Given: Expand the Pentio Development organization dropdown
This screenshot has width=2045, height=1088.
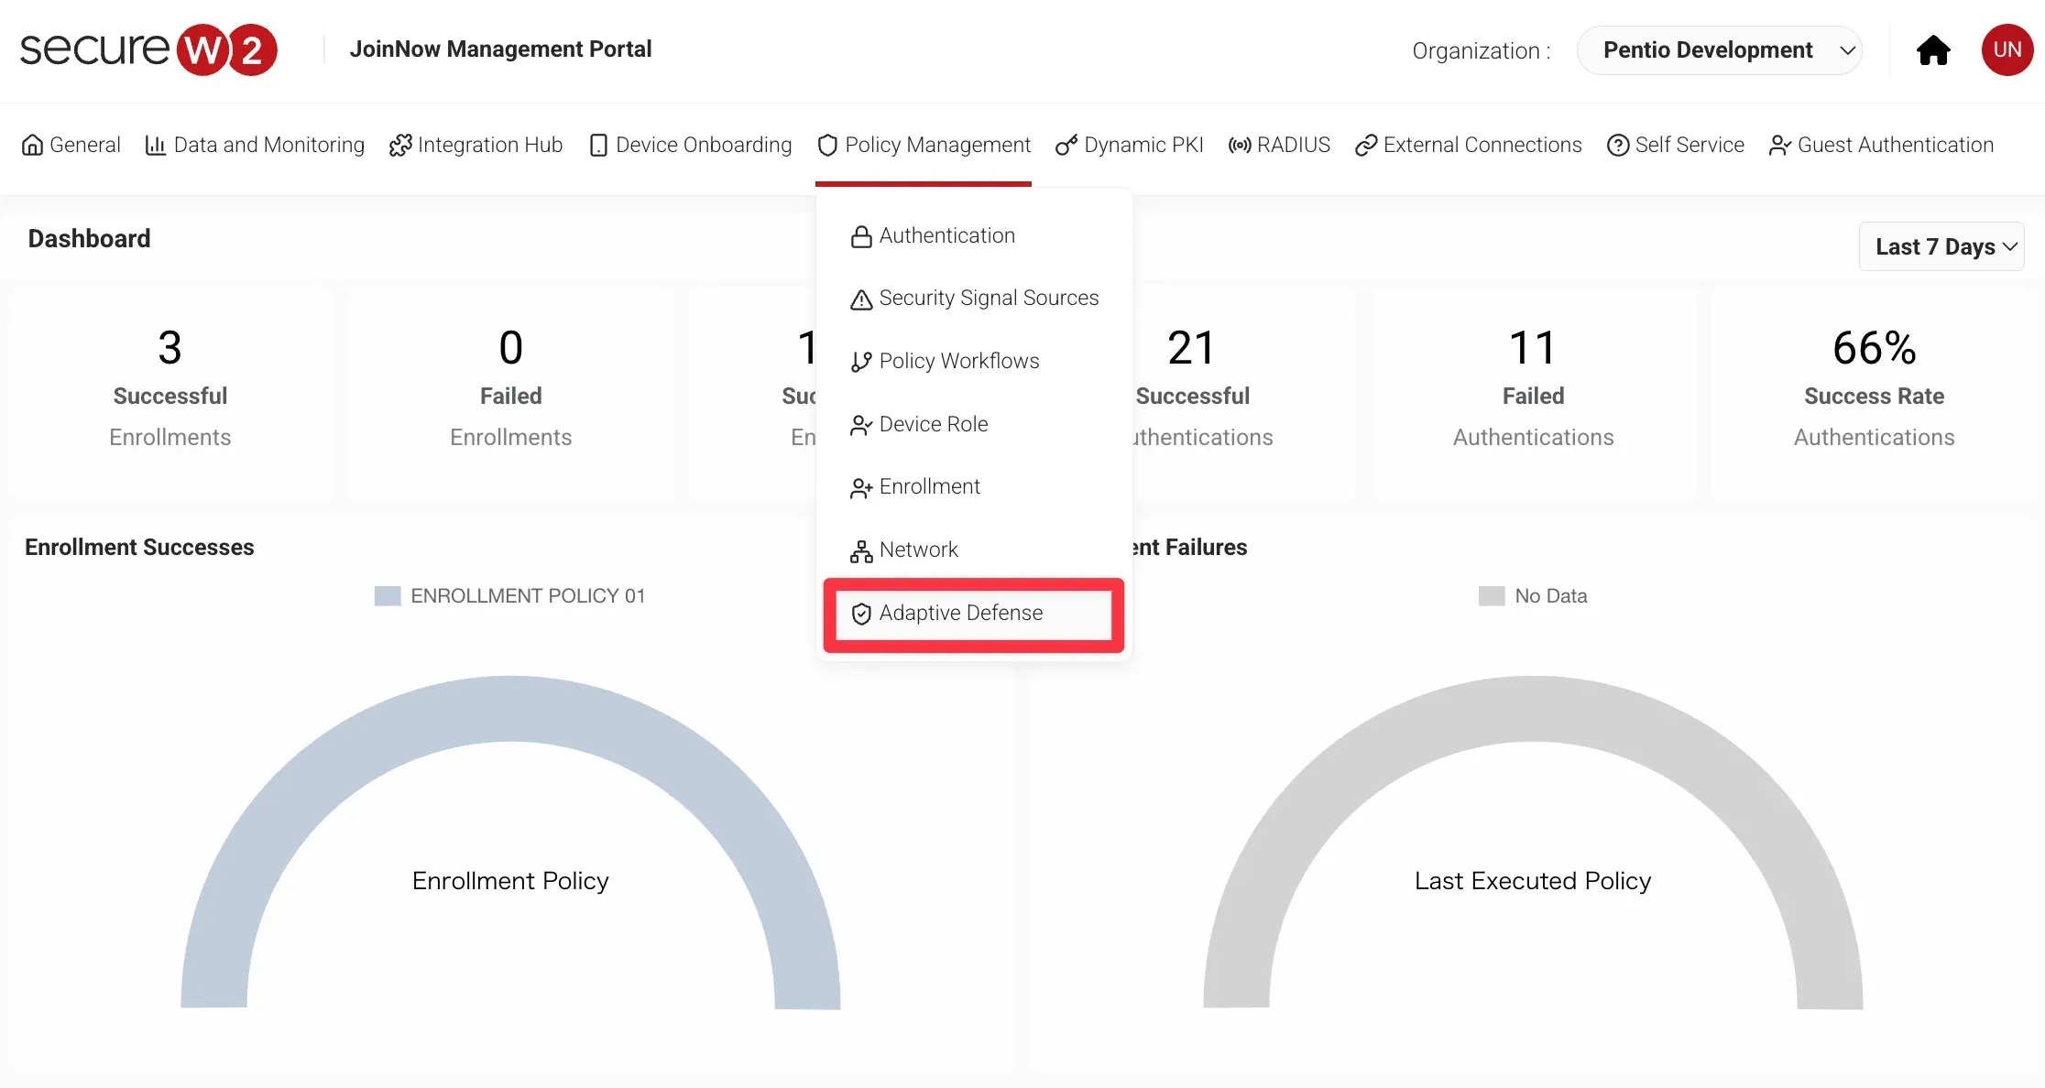Looking at the screenshot, I should pyautogui.click(x=1719, y=50).
